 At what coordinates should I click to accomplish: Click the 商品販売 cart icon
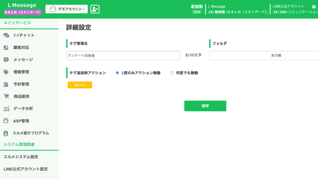click(6, 96)
